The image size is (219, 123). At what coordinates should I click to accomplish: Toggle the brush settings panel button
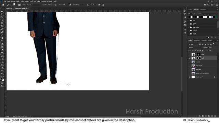[x=20, y=5]
